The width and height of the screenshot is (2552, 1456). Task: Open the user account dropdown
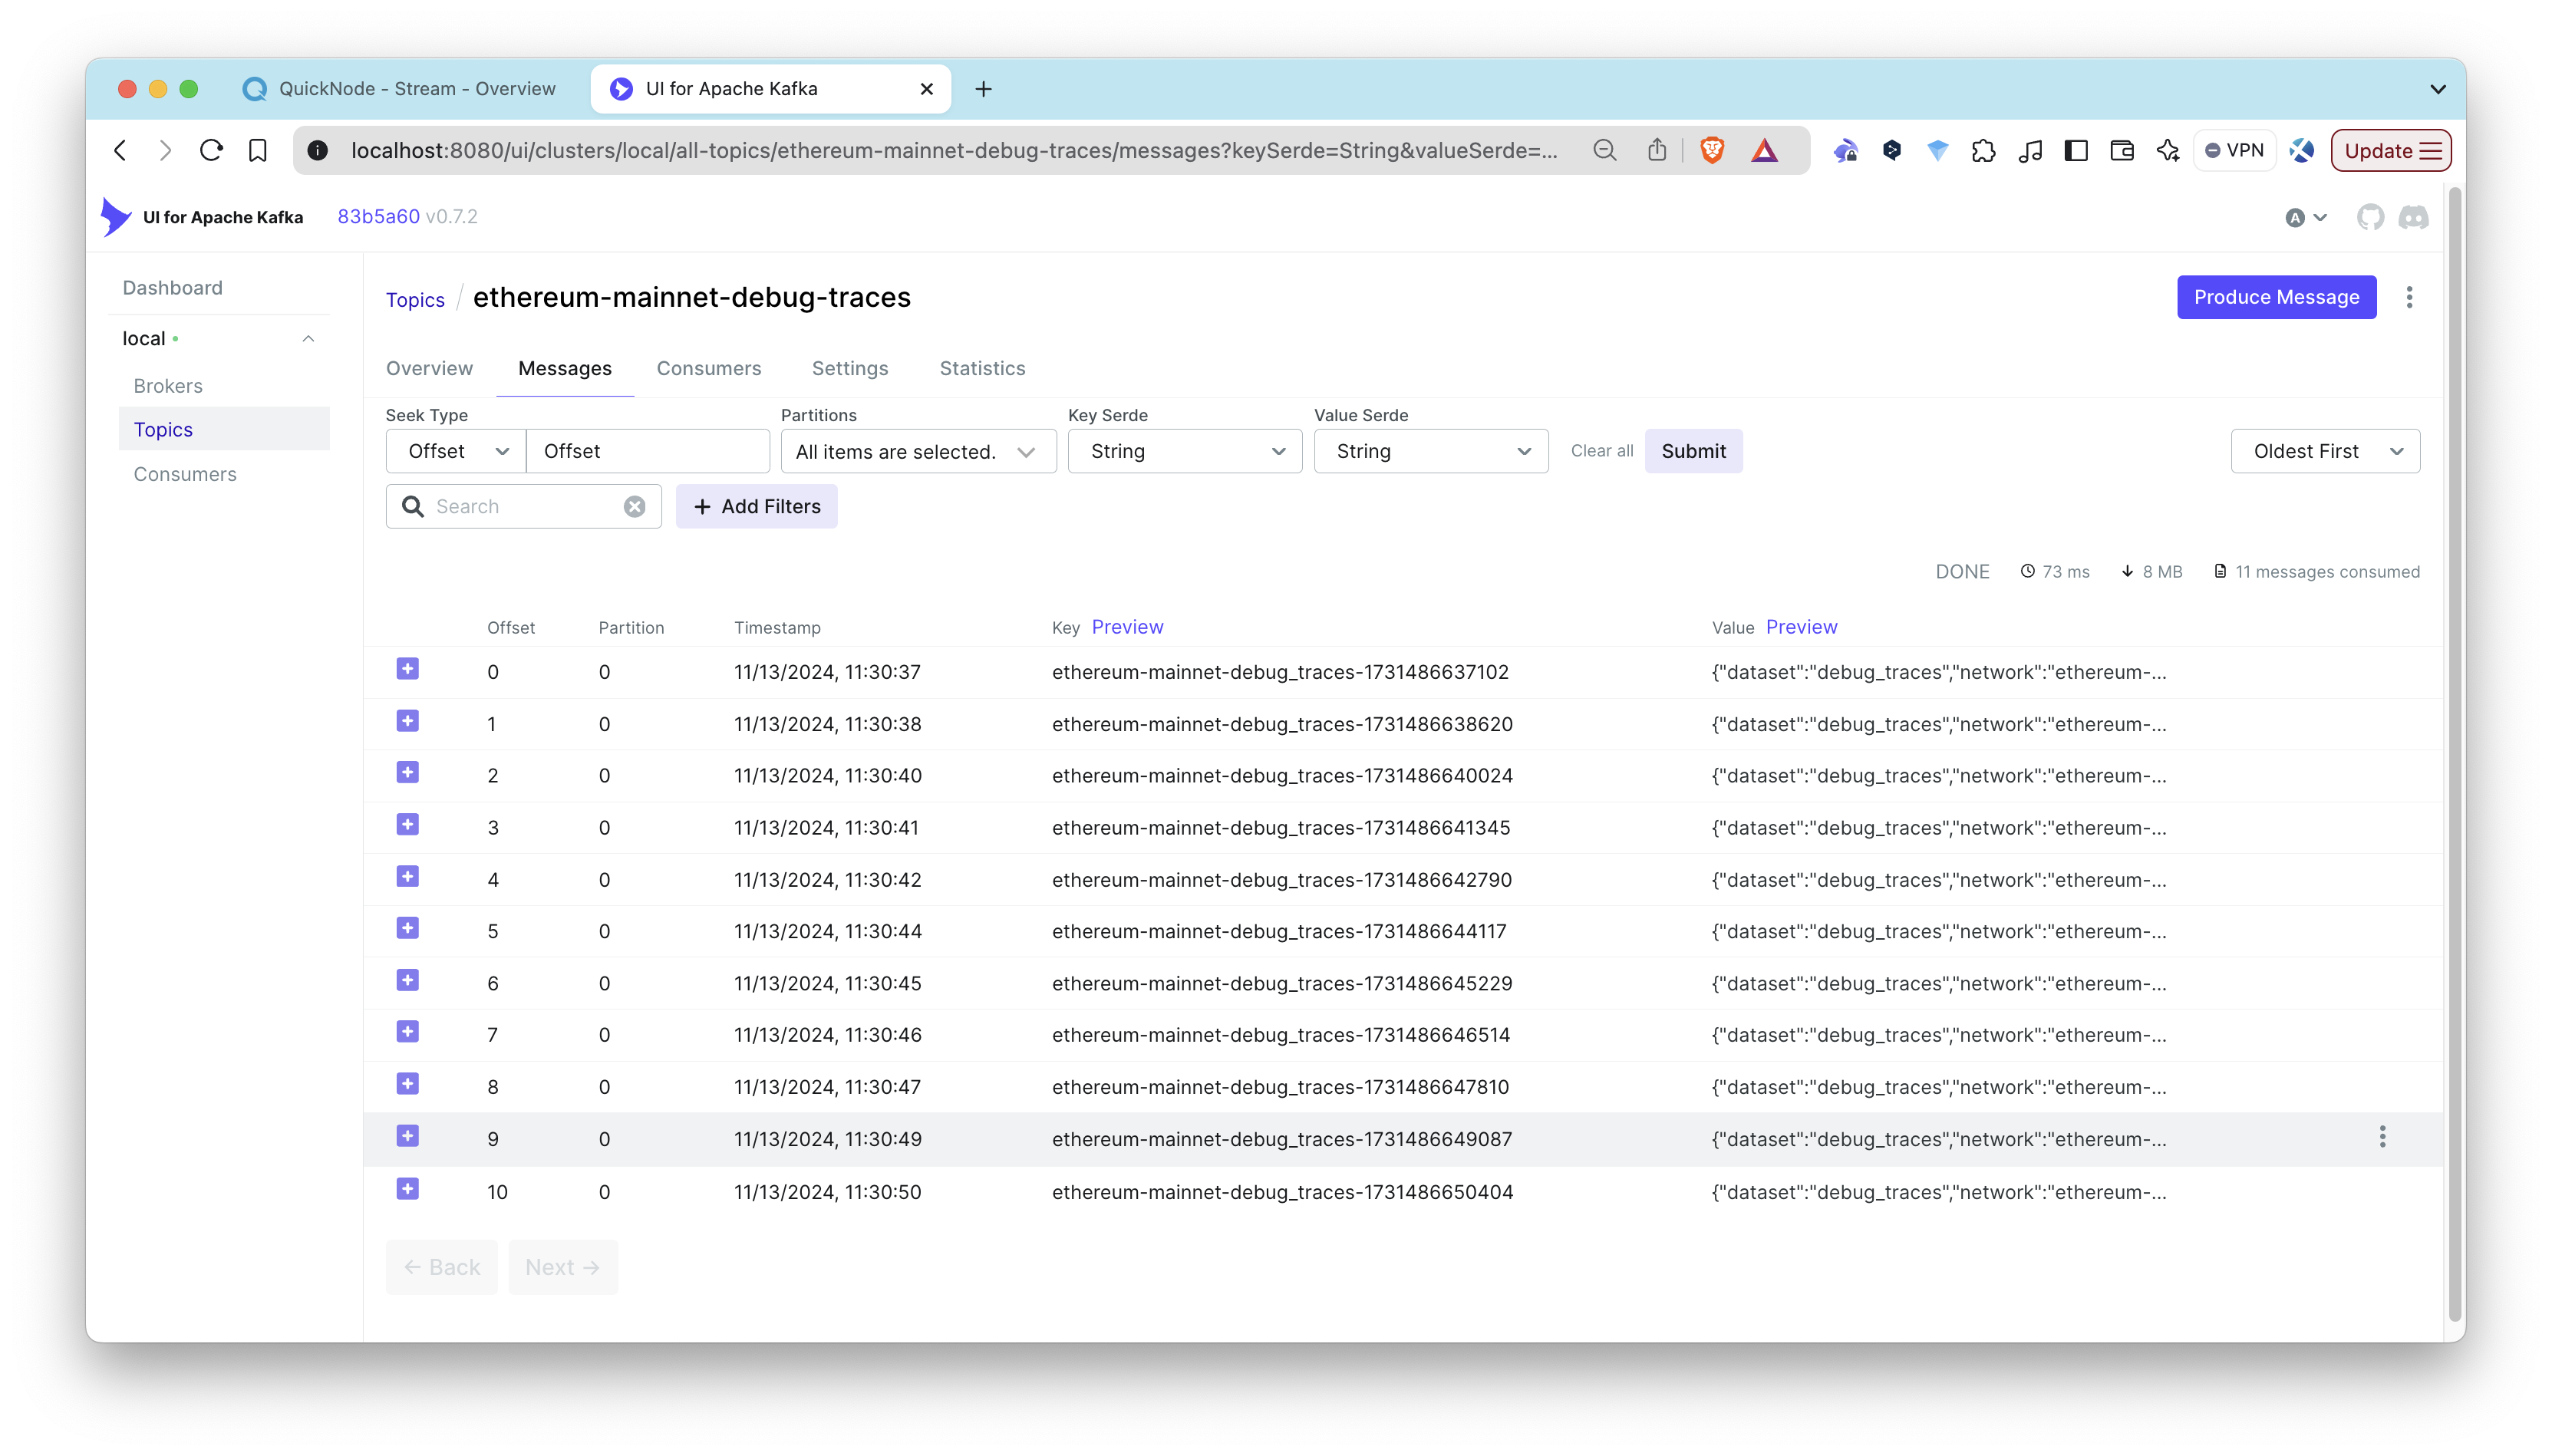coord(2306,218)
